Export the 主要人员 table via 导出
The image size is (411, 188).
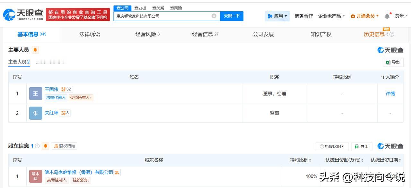pyautogui.click(x=393, y=62)
